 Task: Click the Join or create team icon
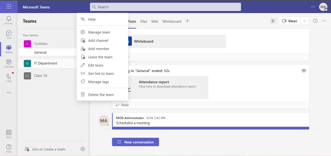pyautogui.click(x=27, y=149)
